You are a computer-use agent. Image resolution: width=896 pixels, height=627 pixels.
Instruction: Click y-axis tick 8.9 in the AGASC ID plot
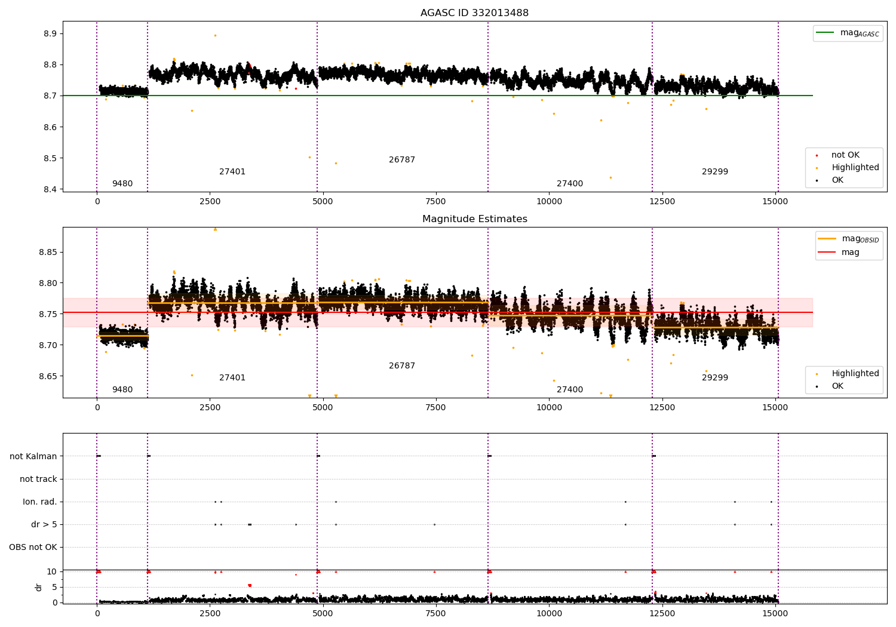click(x=50, y=33)
